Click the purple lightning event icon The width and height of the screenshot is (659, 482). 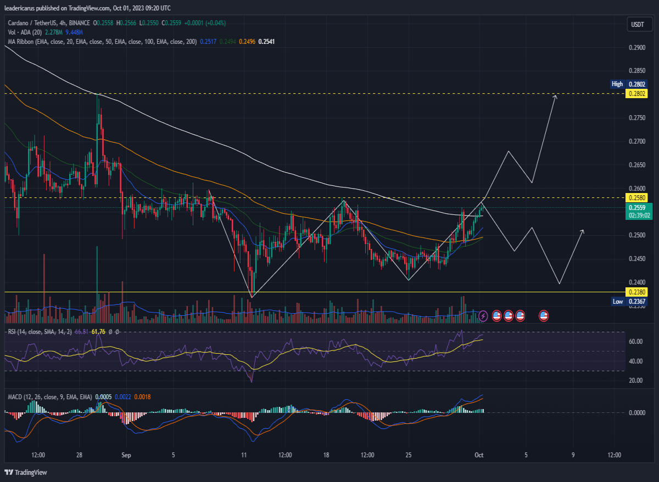[x=483, y=315]
